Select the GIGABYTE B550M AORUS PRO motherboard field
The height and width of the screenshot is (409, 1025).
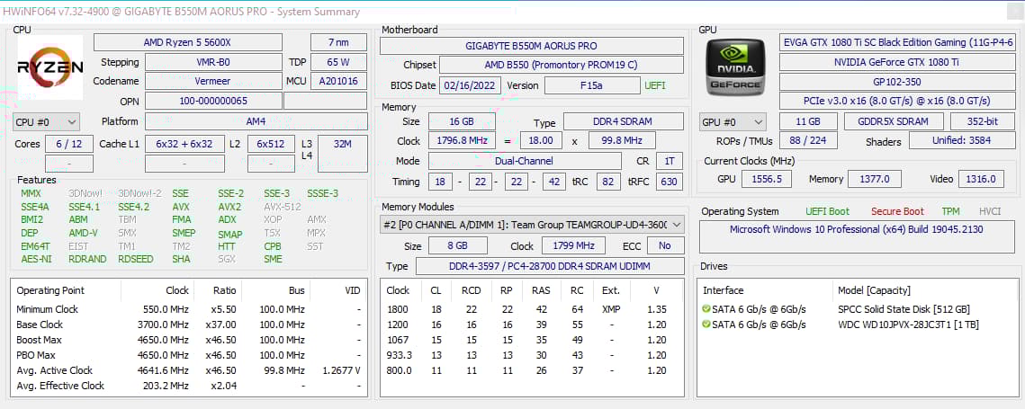coord(531,46)
